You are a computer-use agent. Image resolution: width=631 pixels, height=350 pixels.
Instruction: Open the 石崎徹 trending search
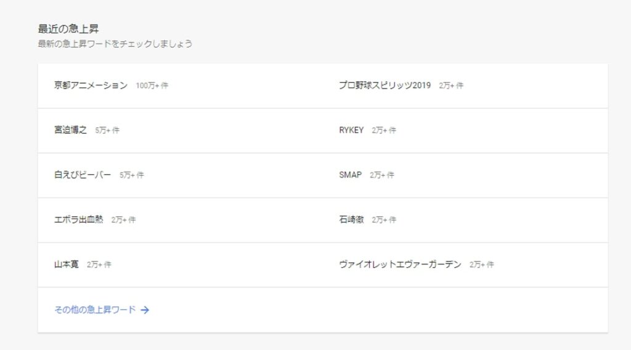pos(351,219)
